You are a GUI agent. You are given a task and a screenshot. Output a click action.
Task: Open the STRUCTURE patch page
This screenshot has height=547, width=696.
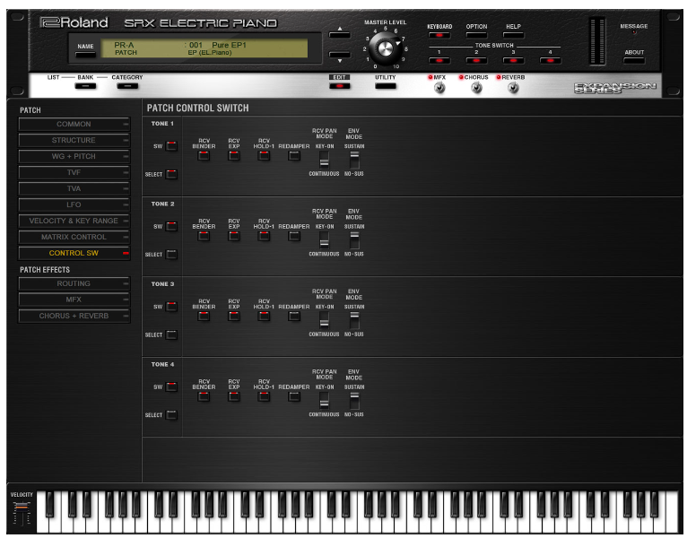[x=74, y=140]
